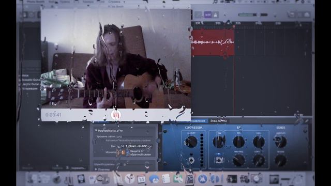Open the Справка menu in the menu bar
Screen dimensions: 331x186
(x=114, y=2)
